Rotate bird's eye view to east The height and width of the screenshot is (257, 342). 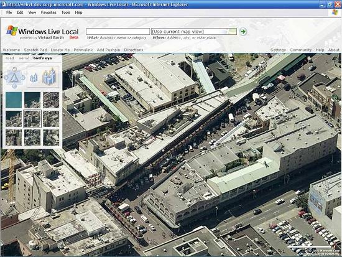pyautogui.click(x=22, y=78)
